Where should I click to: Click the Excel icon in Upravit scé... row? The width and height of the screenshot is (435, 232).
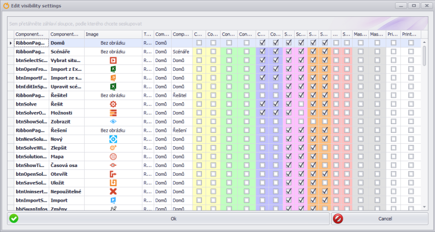tap(113, 86)
